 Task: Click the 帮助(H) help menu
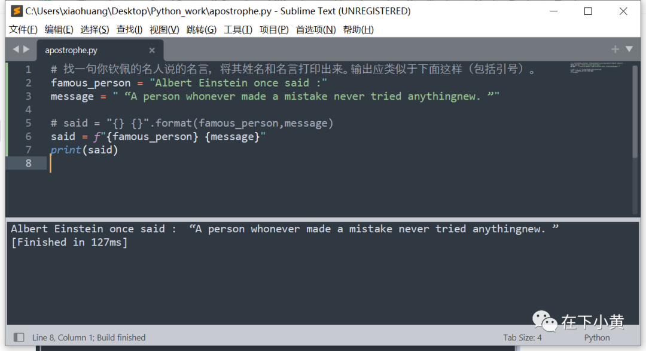click(358, 30)
